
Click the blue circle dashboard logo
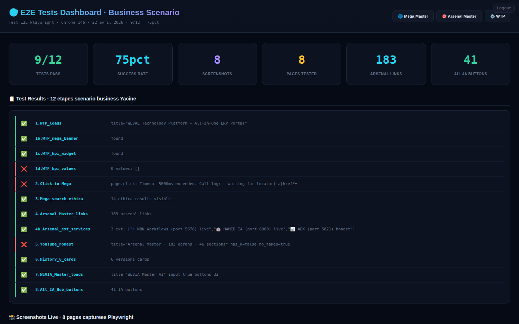(x=14, y=13)
